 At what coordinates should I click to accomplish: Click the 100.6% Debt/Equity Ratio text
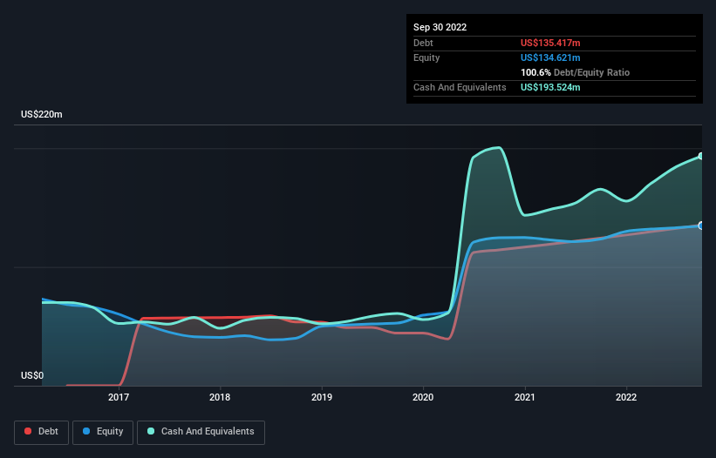click(x=575, y=72)
